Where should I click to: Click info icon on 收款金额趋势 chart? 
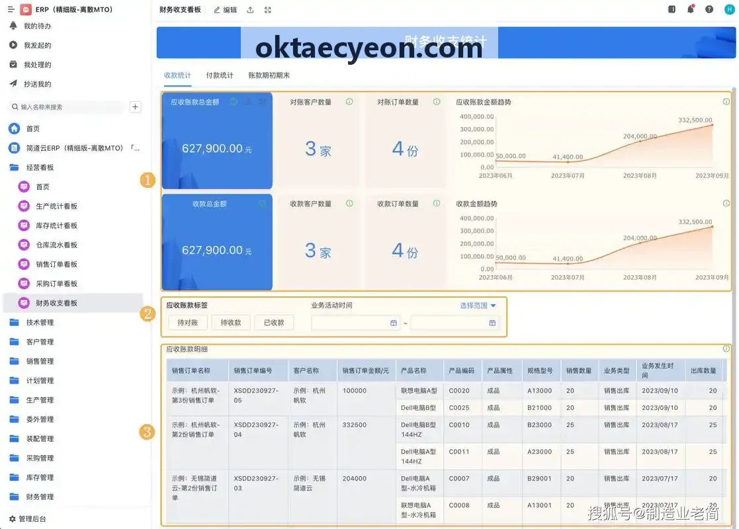pos(726,203)
